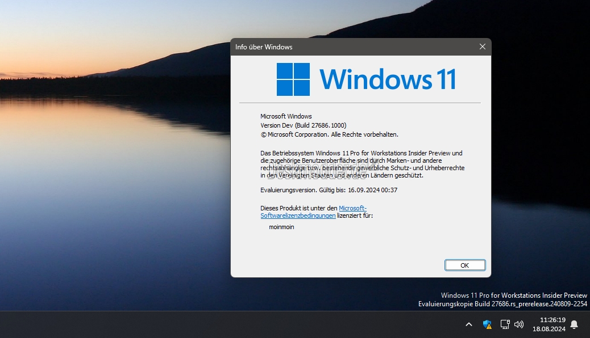Show hidden tray icons chevron
This screenshot has height=338, width=590.
[x=469, y=324]
